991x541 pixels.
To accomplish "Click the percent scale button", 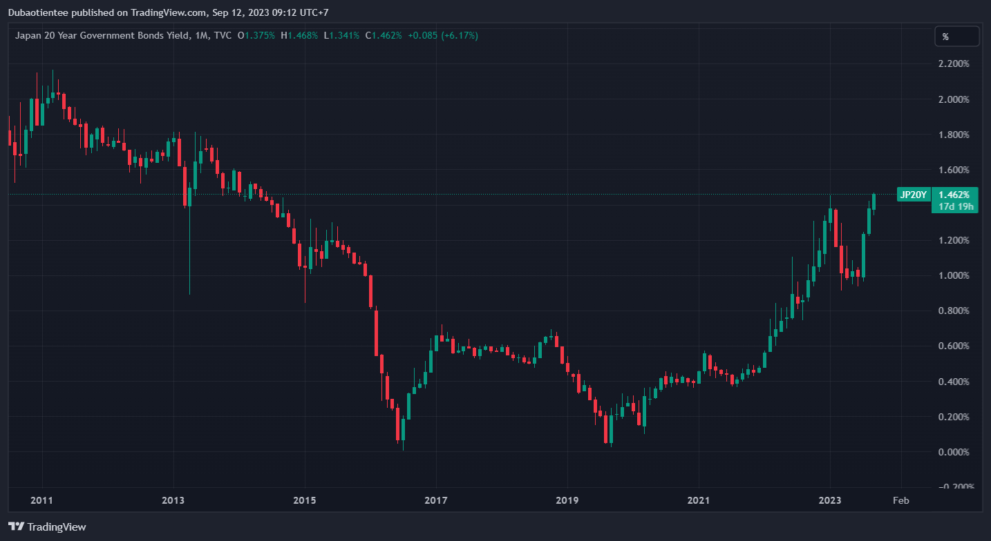I will point(956,36).
